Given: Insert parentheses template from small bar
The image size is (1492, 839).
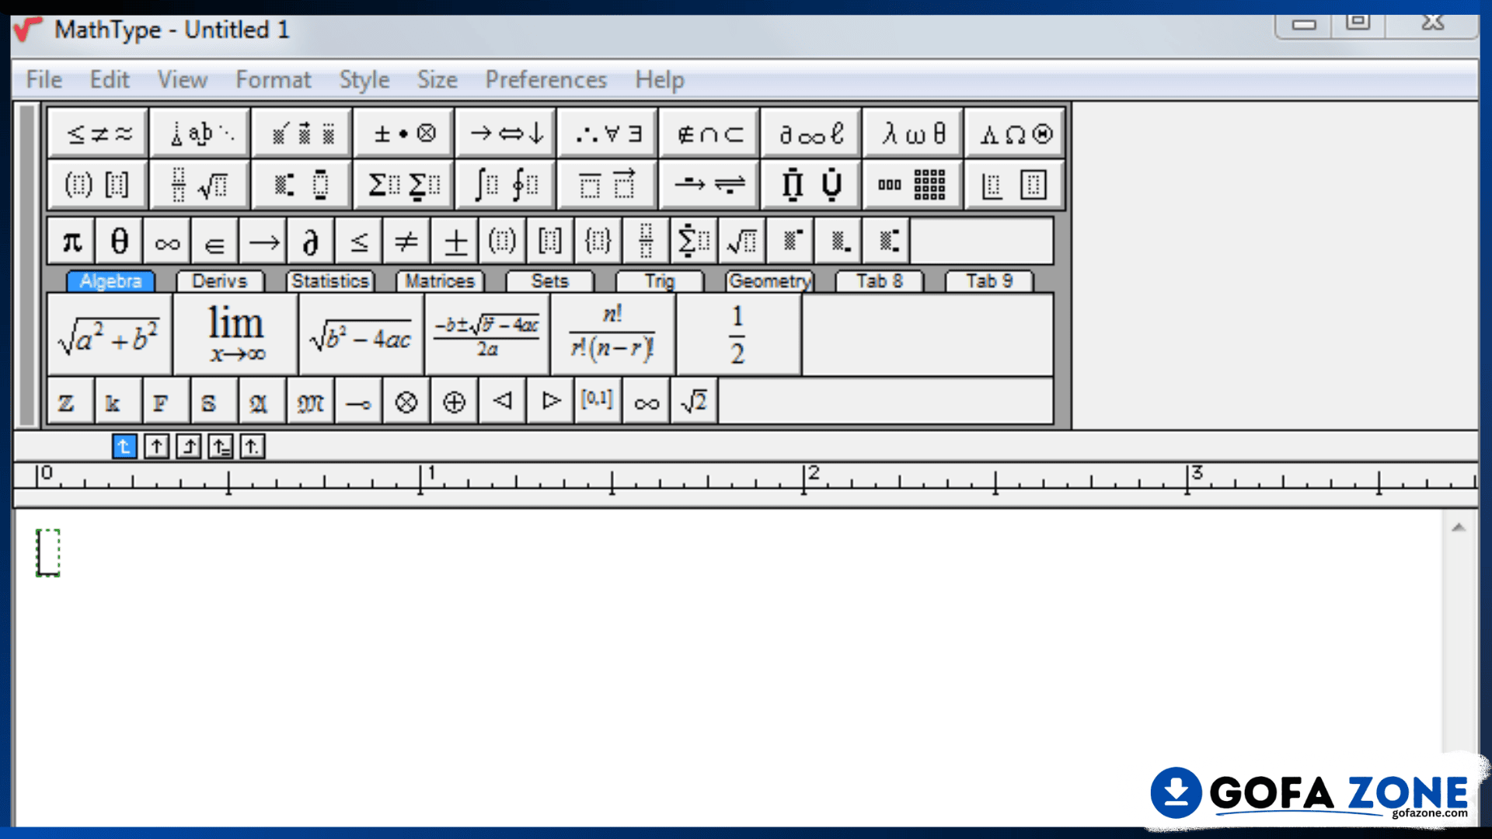Looking at the screenshot, I should pyautogui.click(x=502, y=242).
